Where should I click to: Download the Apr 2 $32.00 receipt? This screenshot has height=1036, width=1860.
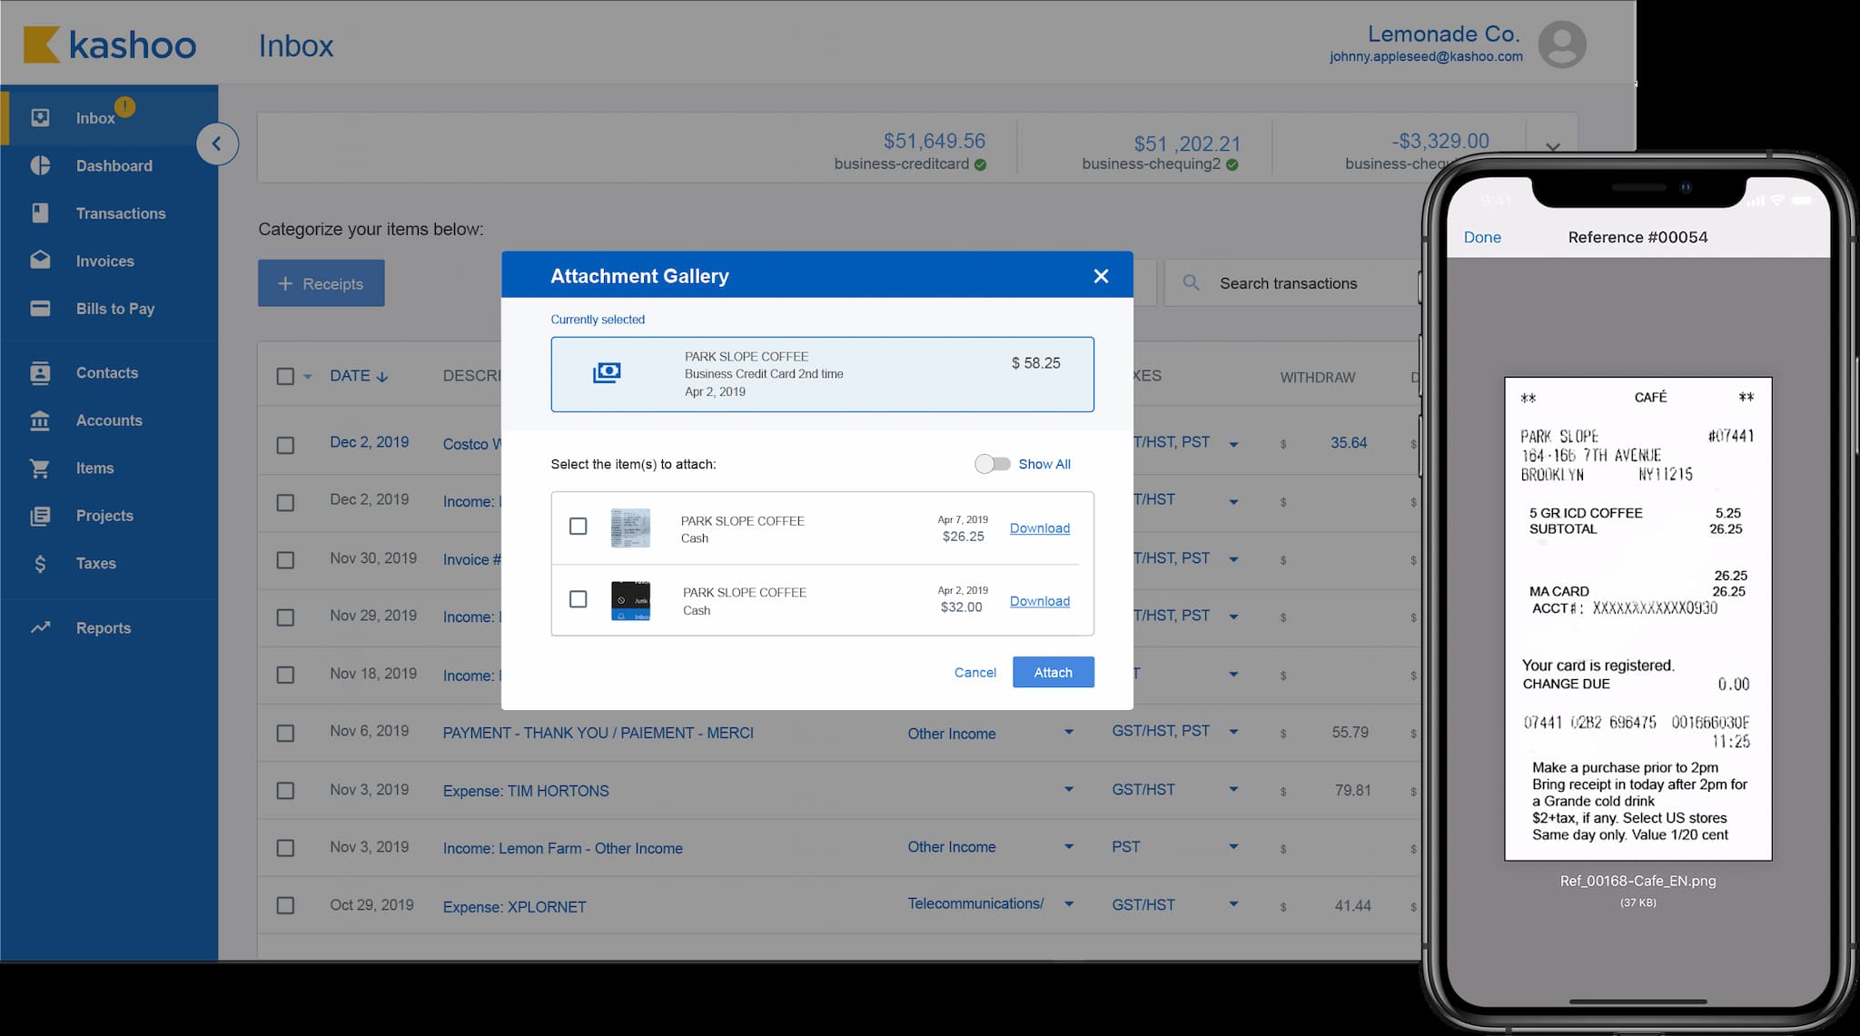tap(1040, 601)
